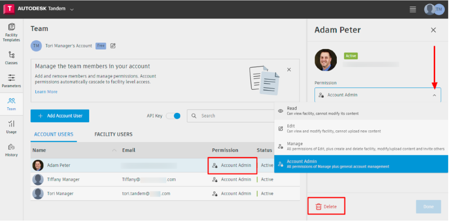Click Adam Peter's large profile photo in panel
Screen dimensions: 449x221
click(326, 60)
